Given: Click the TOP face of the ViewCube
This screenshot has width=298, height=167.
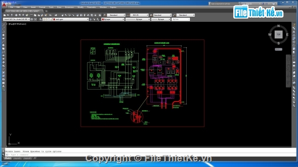Looking at the screenshot, I should pos(278,34).
